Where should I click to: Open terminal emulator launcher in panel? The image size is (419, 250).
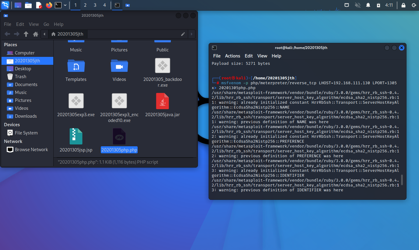coord(58,5)
